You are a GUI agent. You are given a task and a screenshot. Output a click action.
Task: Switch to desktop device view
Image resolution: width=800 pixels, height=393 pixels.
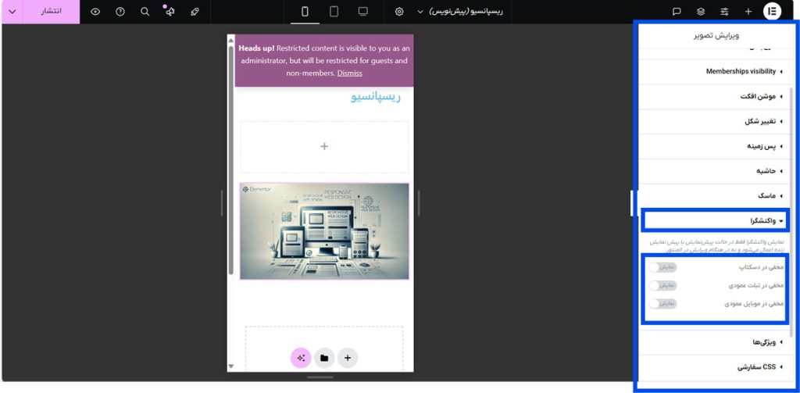coord(362,12)
